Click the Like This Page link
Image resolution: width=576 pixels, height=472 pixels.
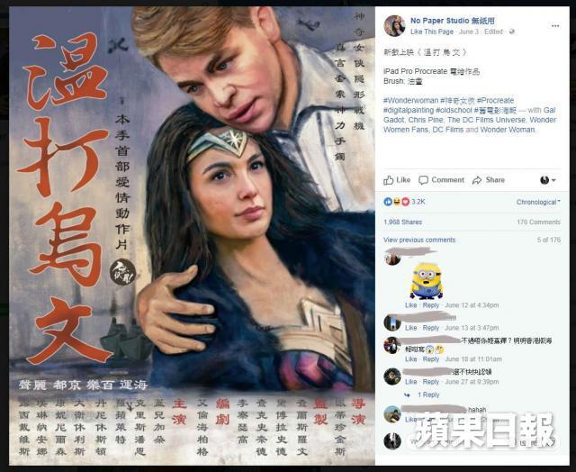tap(432, 32)
